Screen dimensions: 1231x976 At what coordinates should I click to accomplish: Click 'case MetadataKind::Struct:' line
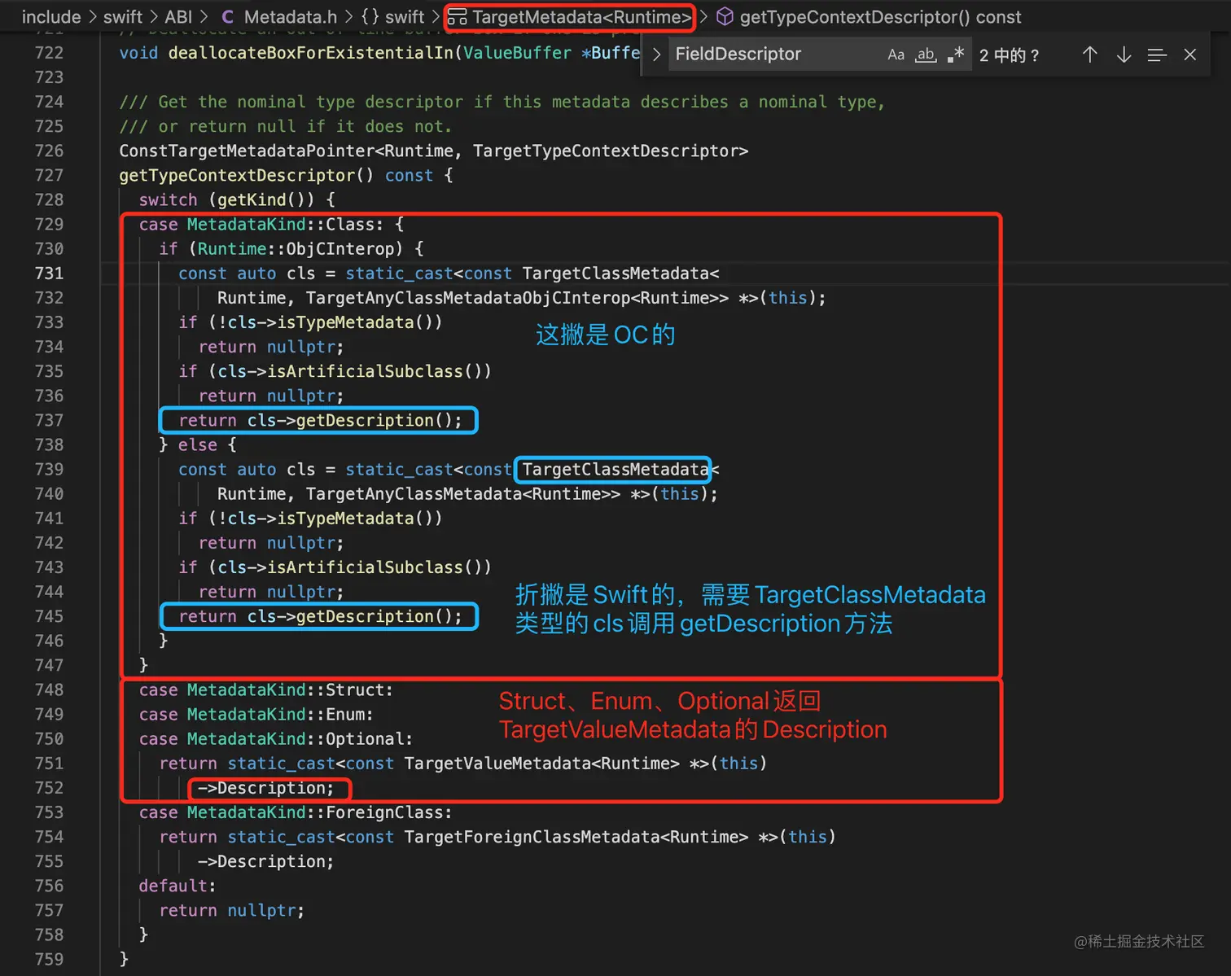tap(266, 690)
